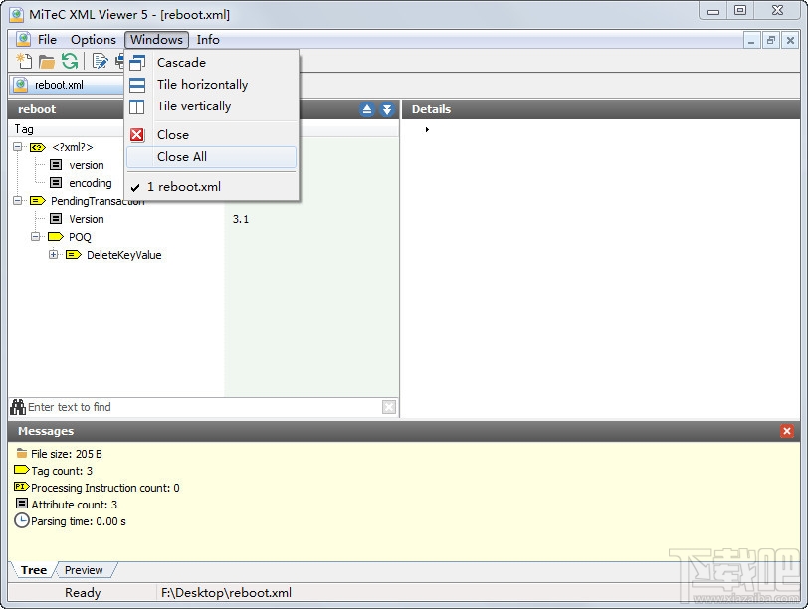This screenshot has width=808, height=609.
Task: Switch to the Preview tab
Action: (85, 570)
